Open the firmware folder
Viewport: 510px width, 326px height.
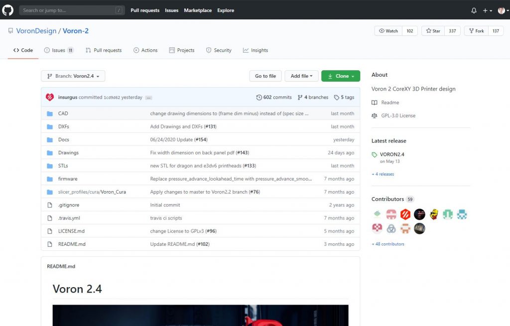point(68,179)
